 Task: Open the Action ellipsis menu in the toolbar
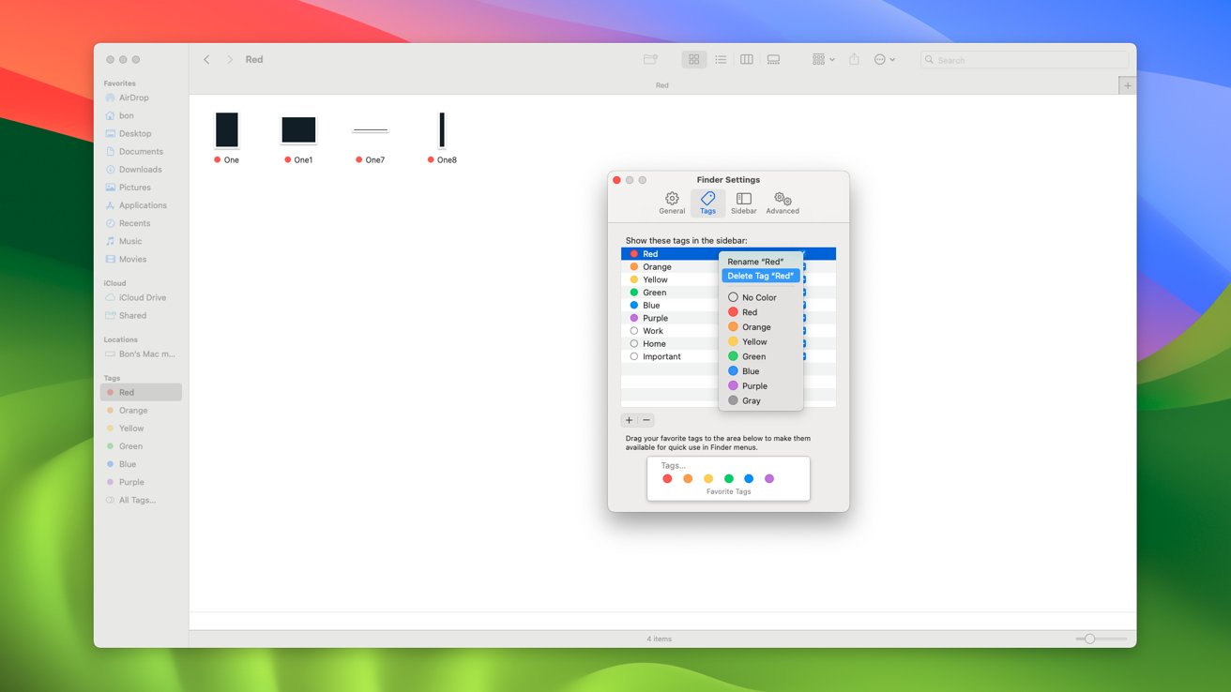tap(884, 60)
